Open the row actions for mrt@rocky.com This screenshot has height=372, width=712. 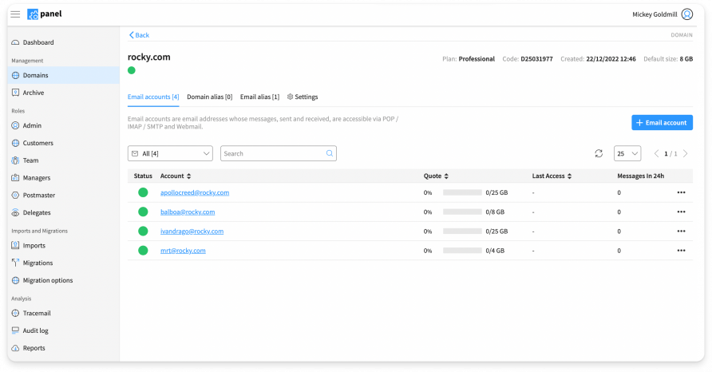(681, 251)
